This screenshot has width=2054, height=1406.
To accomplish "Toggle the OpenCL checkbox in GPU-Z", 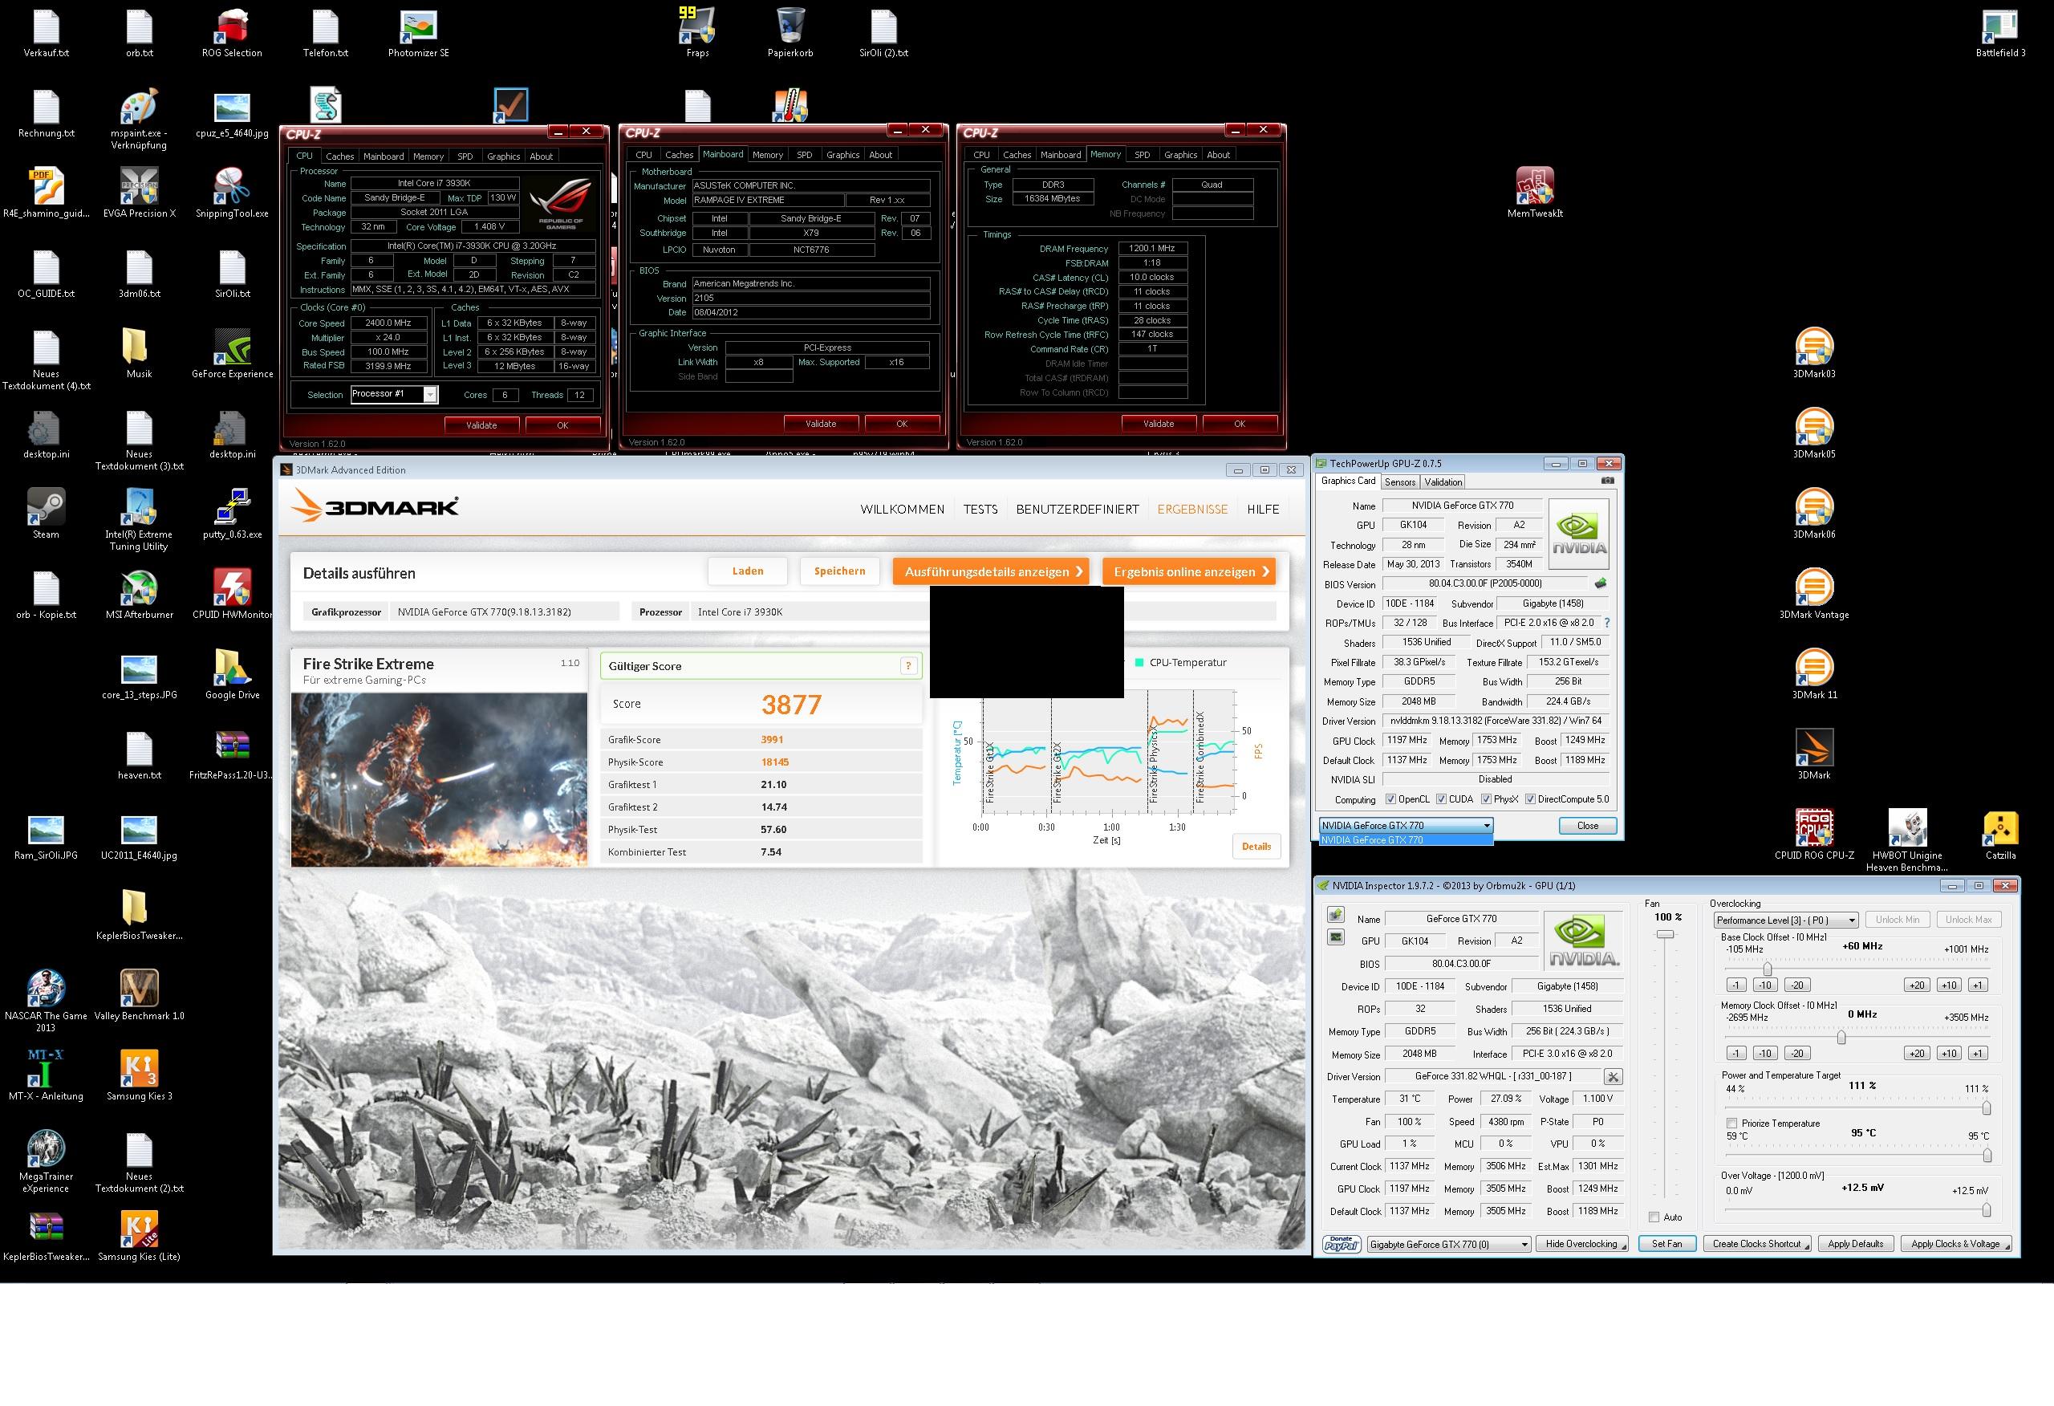I will pyautogui.click(x=1390, y=799).
